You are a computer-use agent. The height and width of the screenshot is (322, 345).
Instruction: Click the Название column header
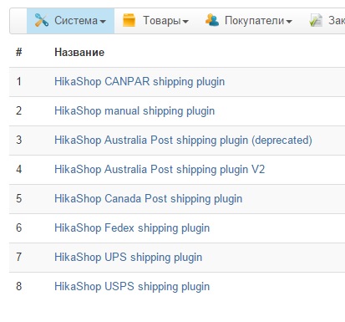[x=79, y=52]
